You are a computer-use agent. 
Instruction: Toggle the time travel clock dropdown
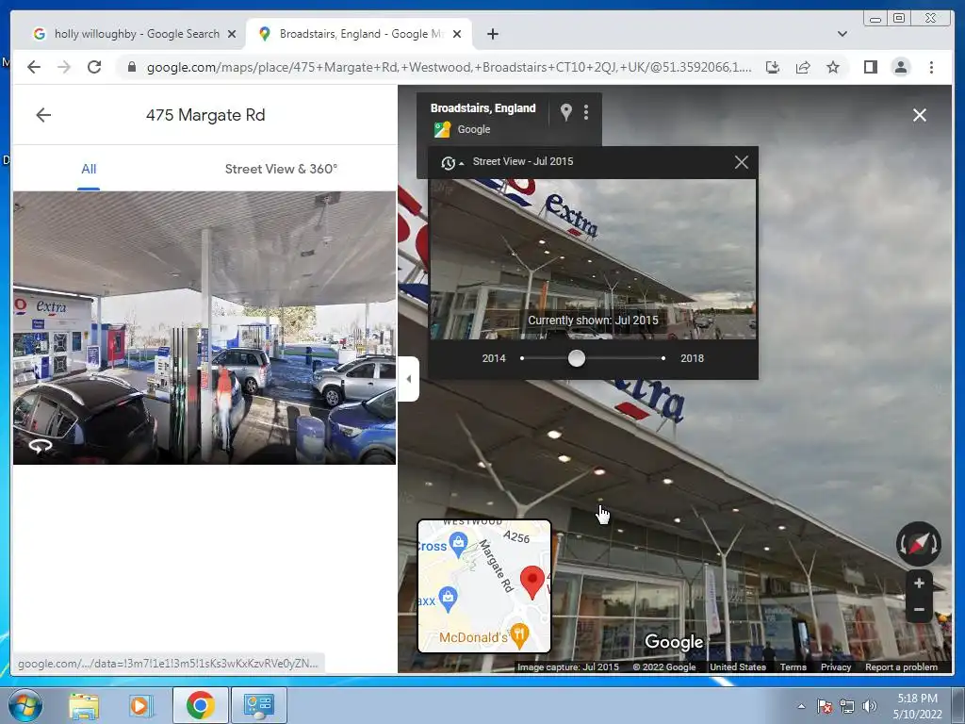coord(452,162)
